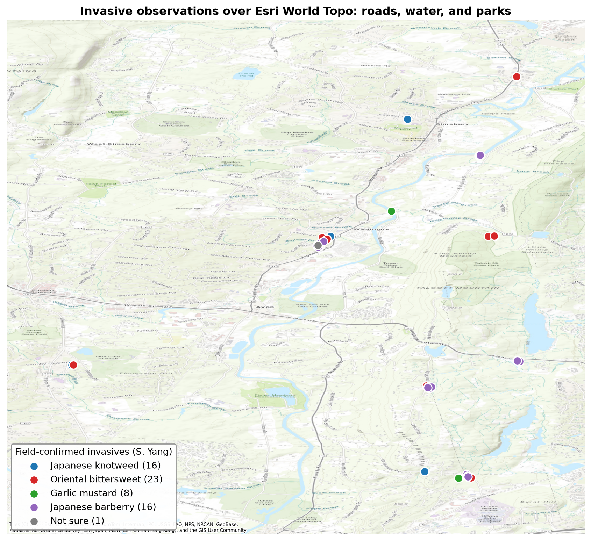Image resolution: width=591 pixels, height=541 pixels.
Task: Click the 'Talcott Mt State Park' label
Action: [x=487, y=264]
